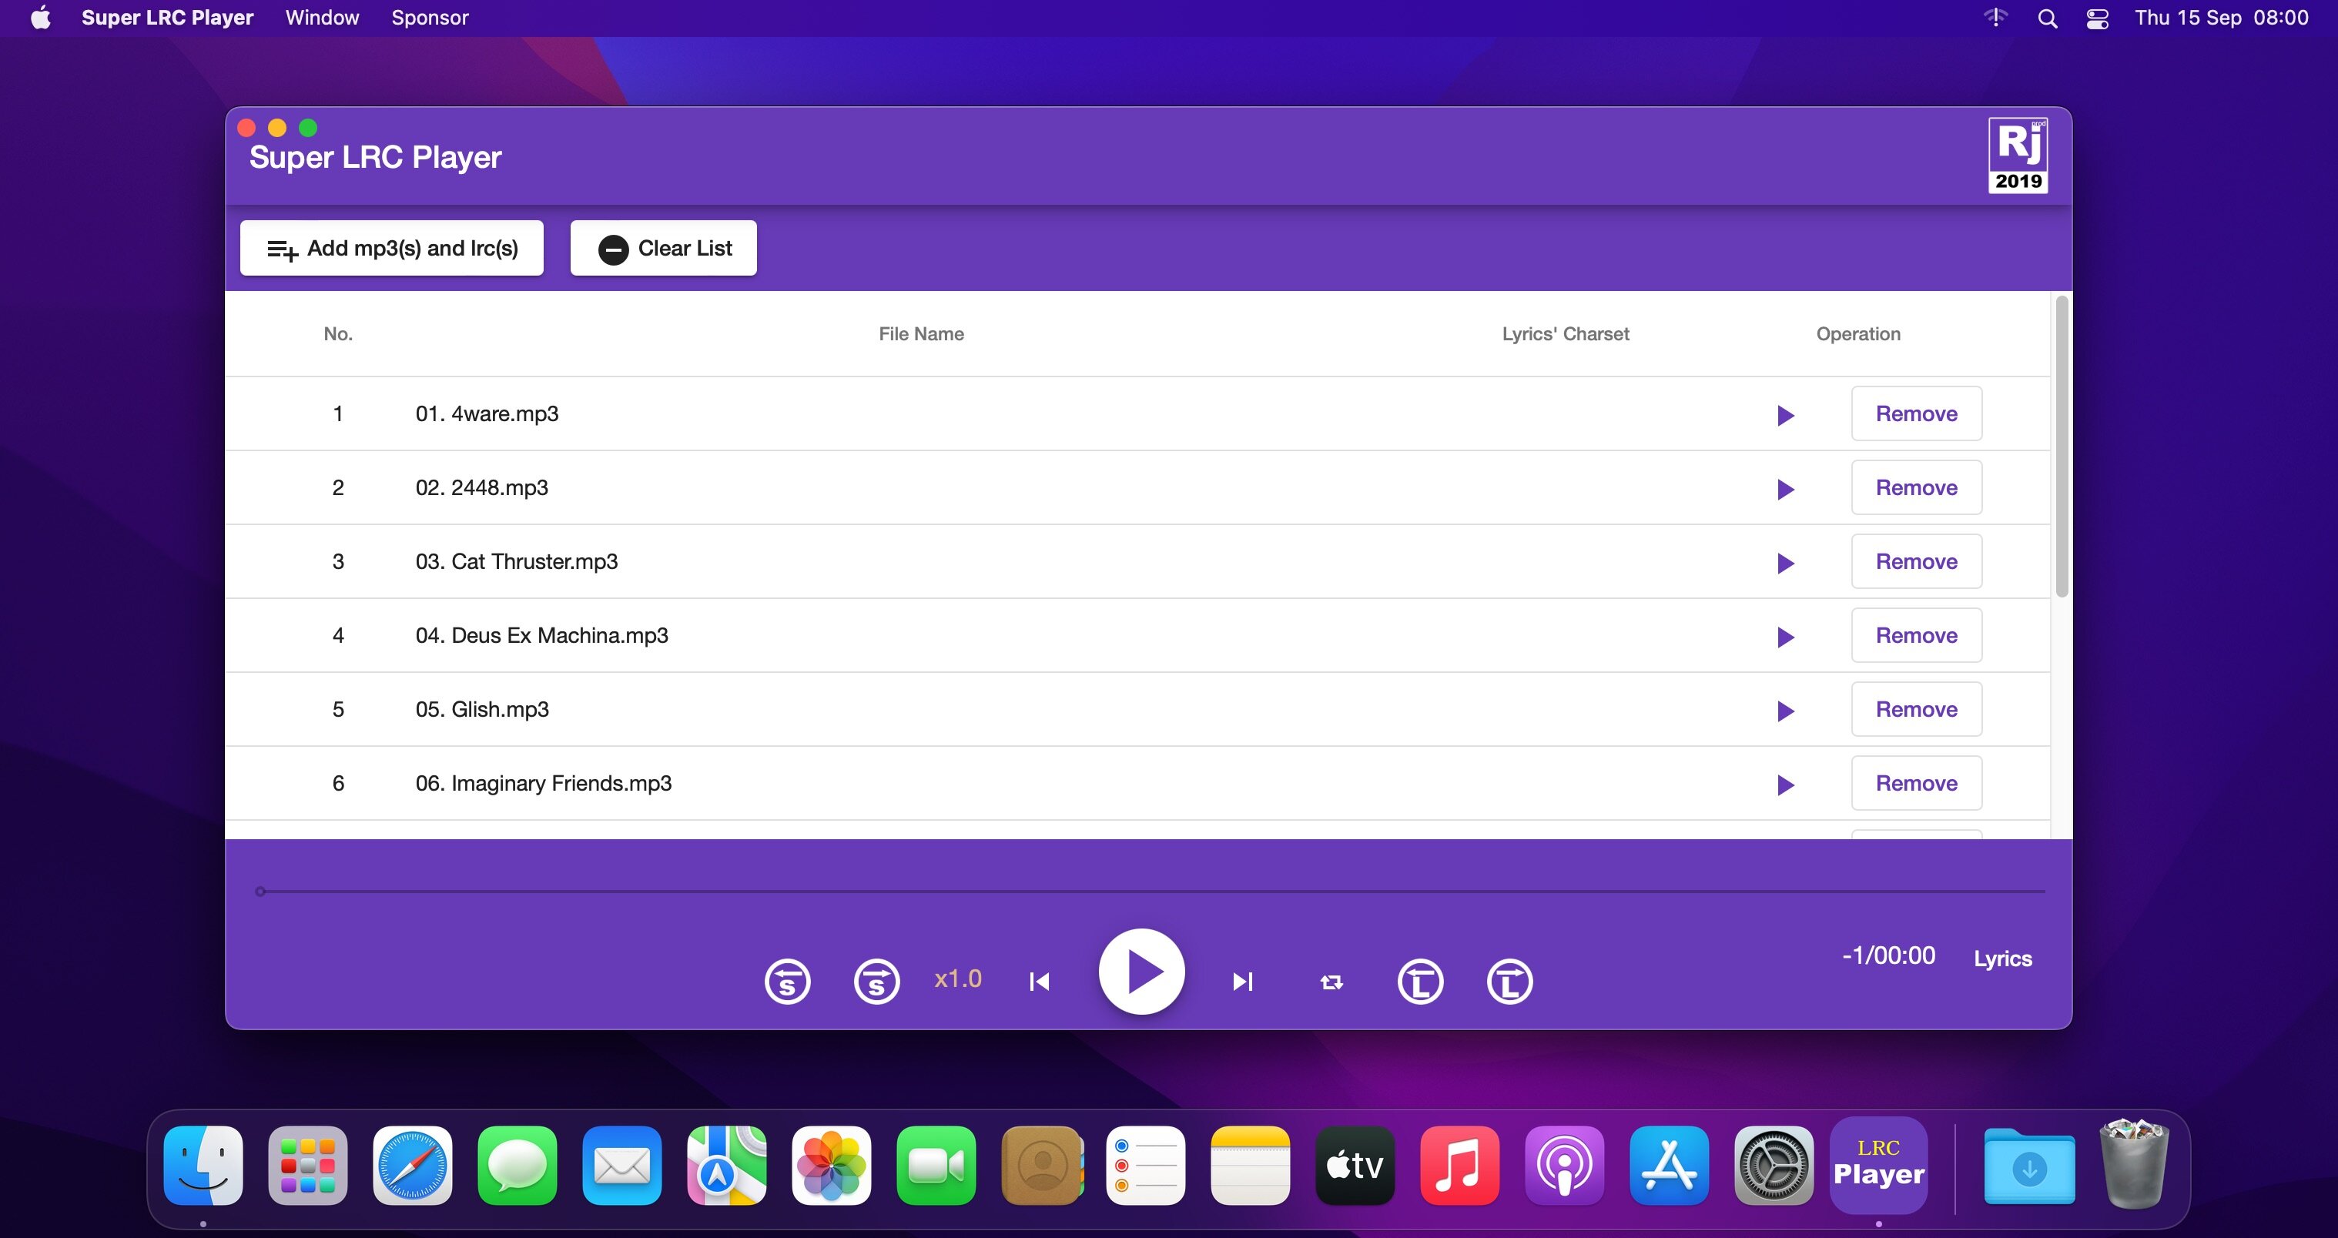Play 03. Cat Thruster.mp3 with its arrow

[x=1785, y=563]
